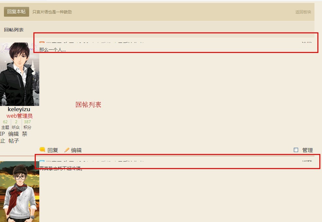Image resolution: width=322 pixels, height=222 pixels.
Task: Click the 回复本帖 button
Action: 16,12
